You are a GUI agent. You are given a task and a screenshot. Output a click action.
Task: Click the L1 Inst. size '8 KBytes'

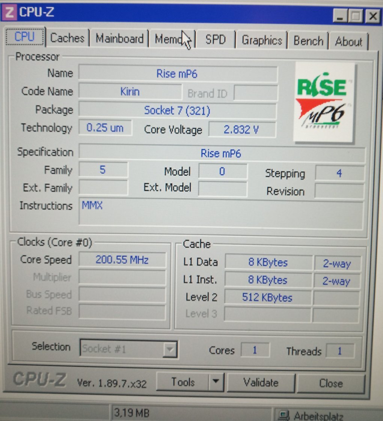pyautogui.click(x=268, y=280)
